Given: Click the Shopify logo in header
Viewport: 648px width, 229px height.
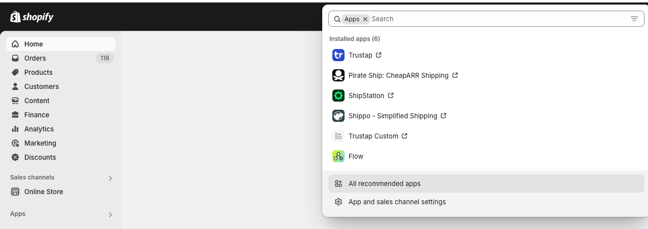Looking at the screenshot, I should 31,17.
